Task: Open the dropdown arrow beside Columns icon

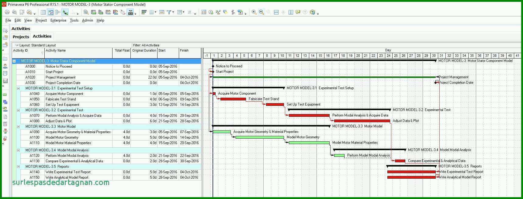Action: (155, 12)
